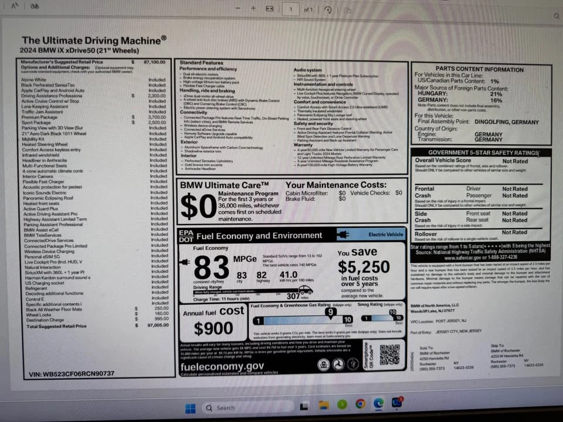Screen dimensions: 563x422
Task: Click "Driving Assistance Professional" line item
Action: (93, 96)
